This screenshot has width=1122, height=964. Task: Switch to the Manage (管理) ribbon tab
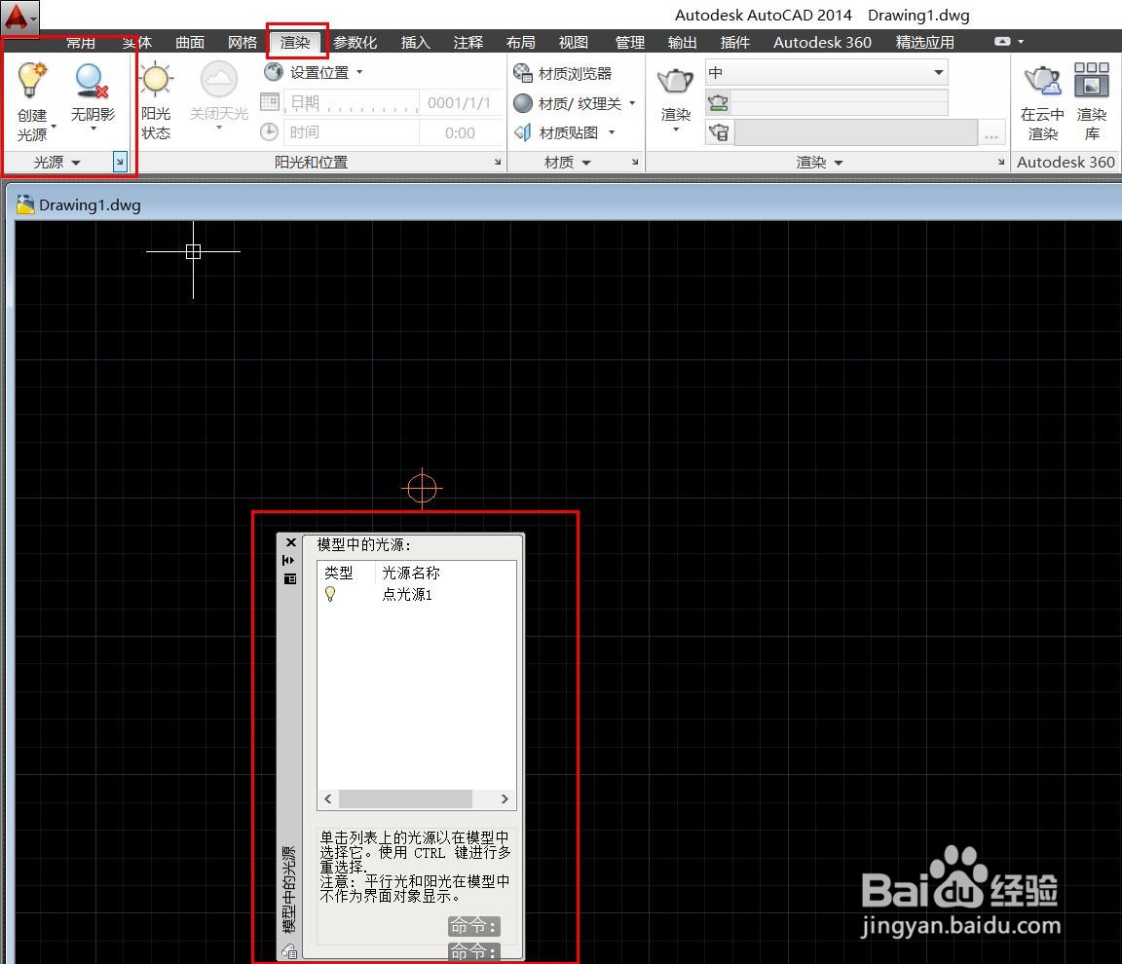tap(630, 42)
